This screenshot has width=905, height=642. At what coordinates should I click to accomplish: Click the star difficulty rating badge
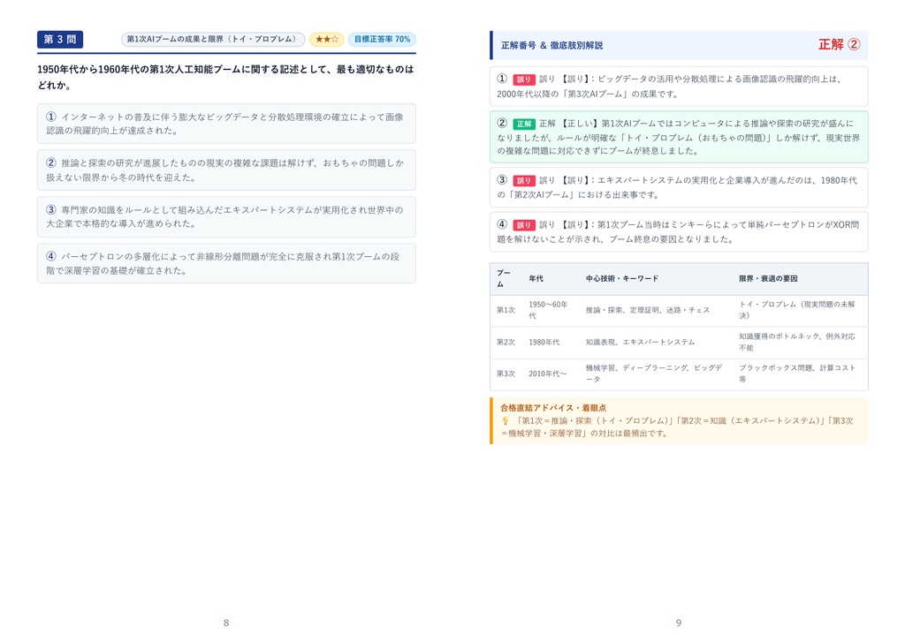click(x=327, y=39)
